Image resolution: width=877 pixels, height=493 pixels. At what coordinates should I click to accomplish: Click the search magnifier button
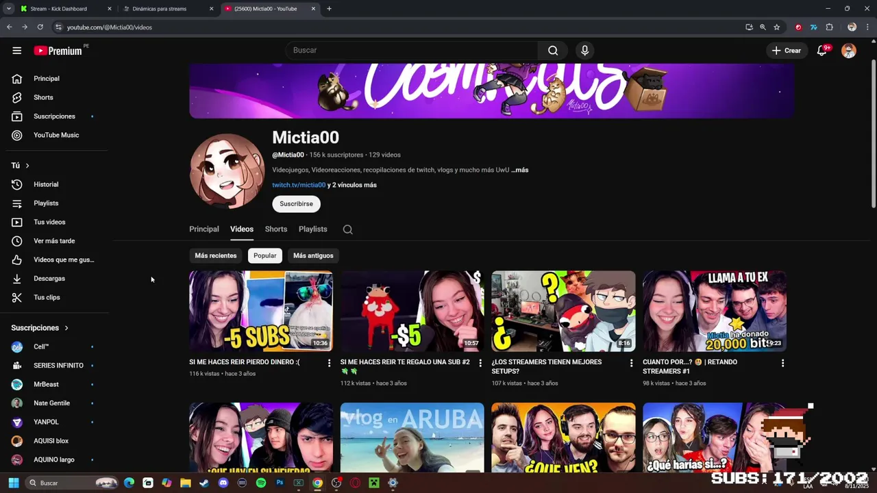[x=553, y=51]
